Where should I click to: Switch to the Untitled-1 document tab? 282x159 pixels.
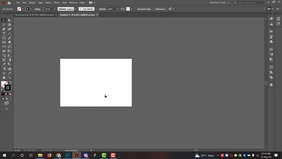tap(77, 15)
